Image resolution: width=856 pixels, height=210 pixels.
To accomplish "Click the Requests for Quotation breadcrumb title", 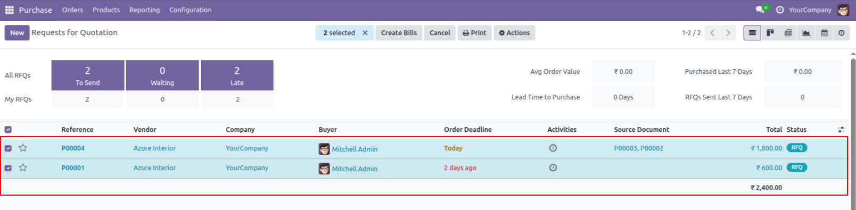I will pos(75,32).
